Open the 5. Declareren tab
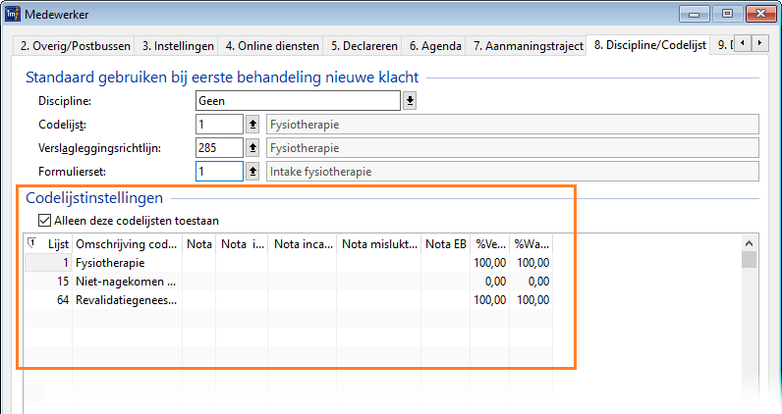The height and width of the screenshot is (414, 782). (x=364, y=46)
